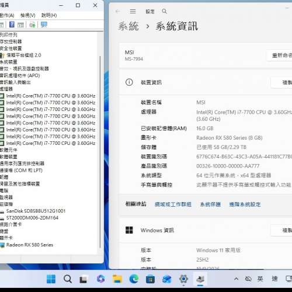This screenshot has height=292, width=292.
Task: Select the ST2000DM006-2DM164 disk drive
Action: tap(32, 218)
